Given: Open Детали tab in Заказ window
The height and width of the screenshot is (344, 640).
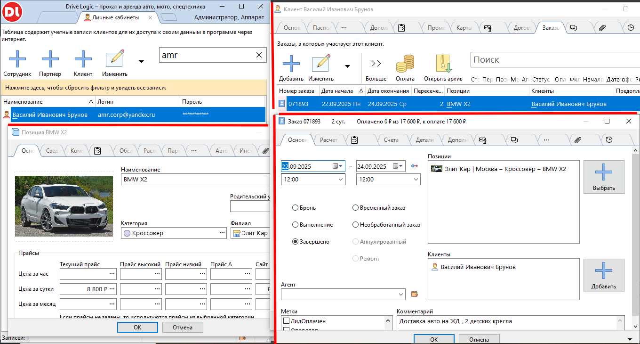Looking at the screenshot, I should 424,140.
